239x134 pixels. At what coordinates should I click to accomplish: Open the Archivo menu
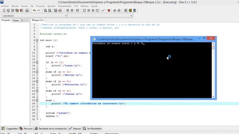click(x=5, y=6)
